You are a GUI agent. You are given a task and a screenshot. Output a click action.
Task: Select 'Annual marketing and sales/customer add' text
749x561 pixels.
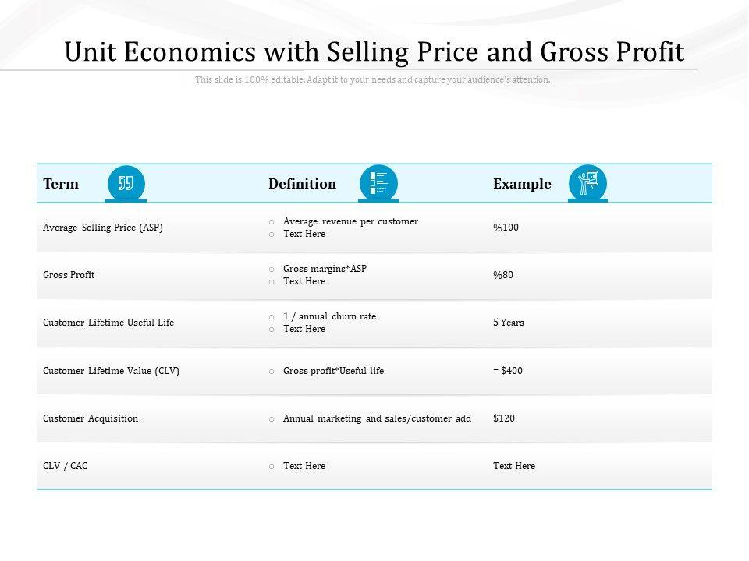[377, 418]
